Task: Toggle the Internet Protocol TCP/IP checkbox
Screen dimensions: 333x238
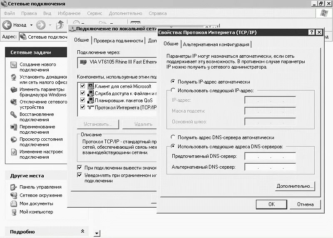Action: tap(82, 107)
